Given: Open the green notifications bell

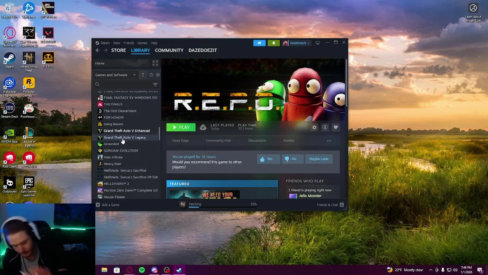Looking at the screenshot, I should click(x=273, y=43).
